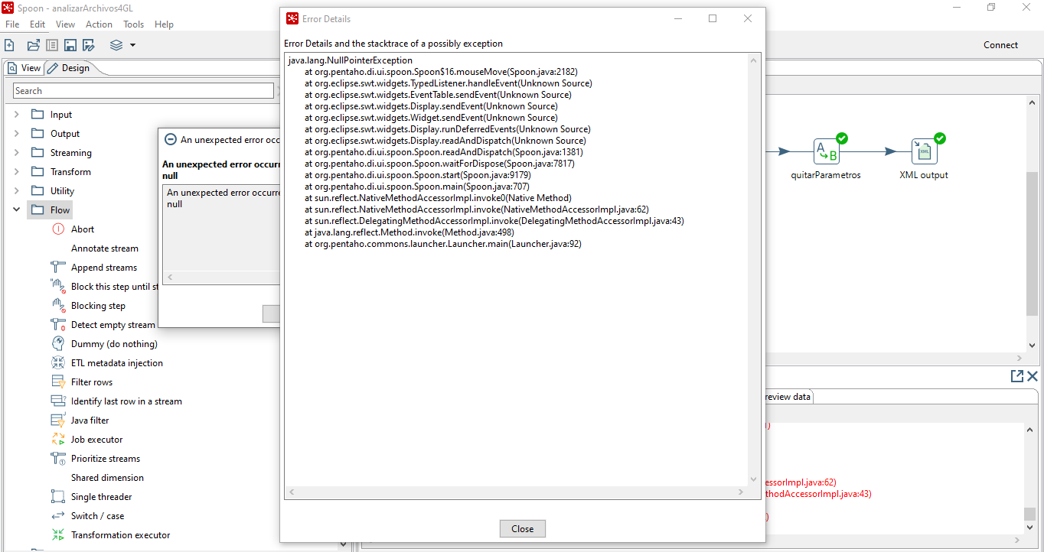Close the execution results panel
The width and height of the screenshot is (1044, 552).
(1033, 376)
